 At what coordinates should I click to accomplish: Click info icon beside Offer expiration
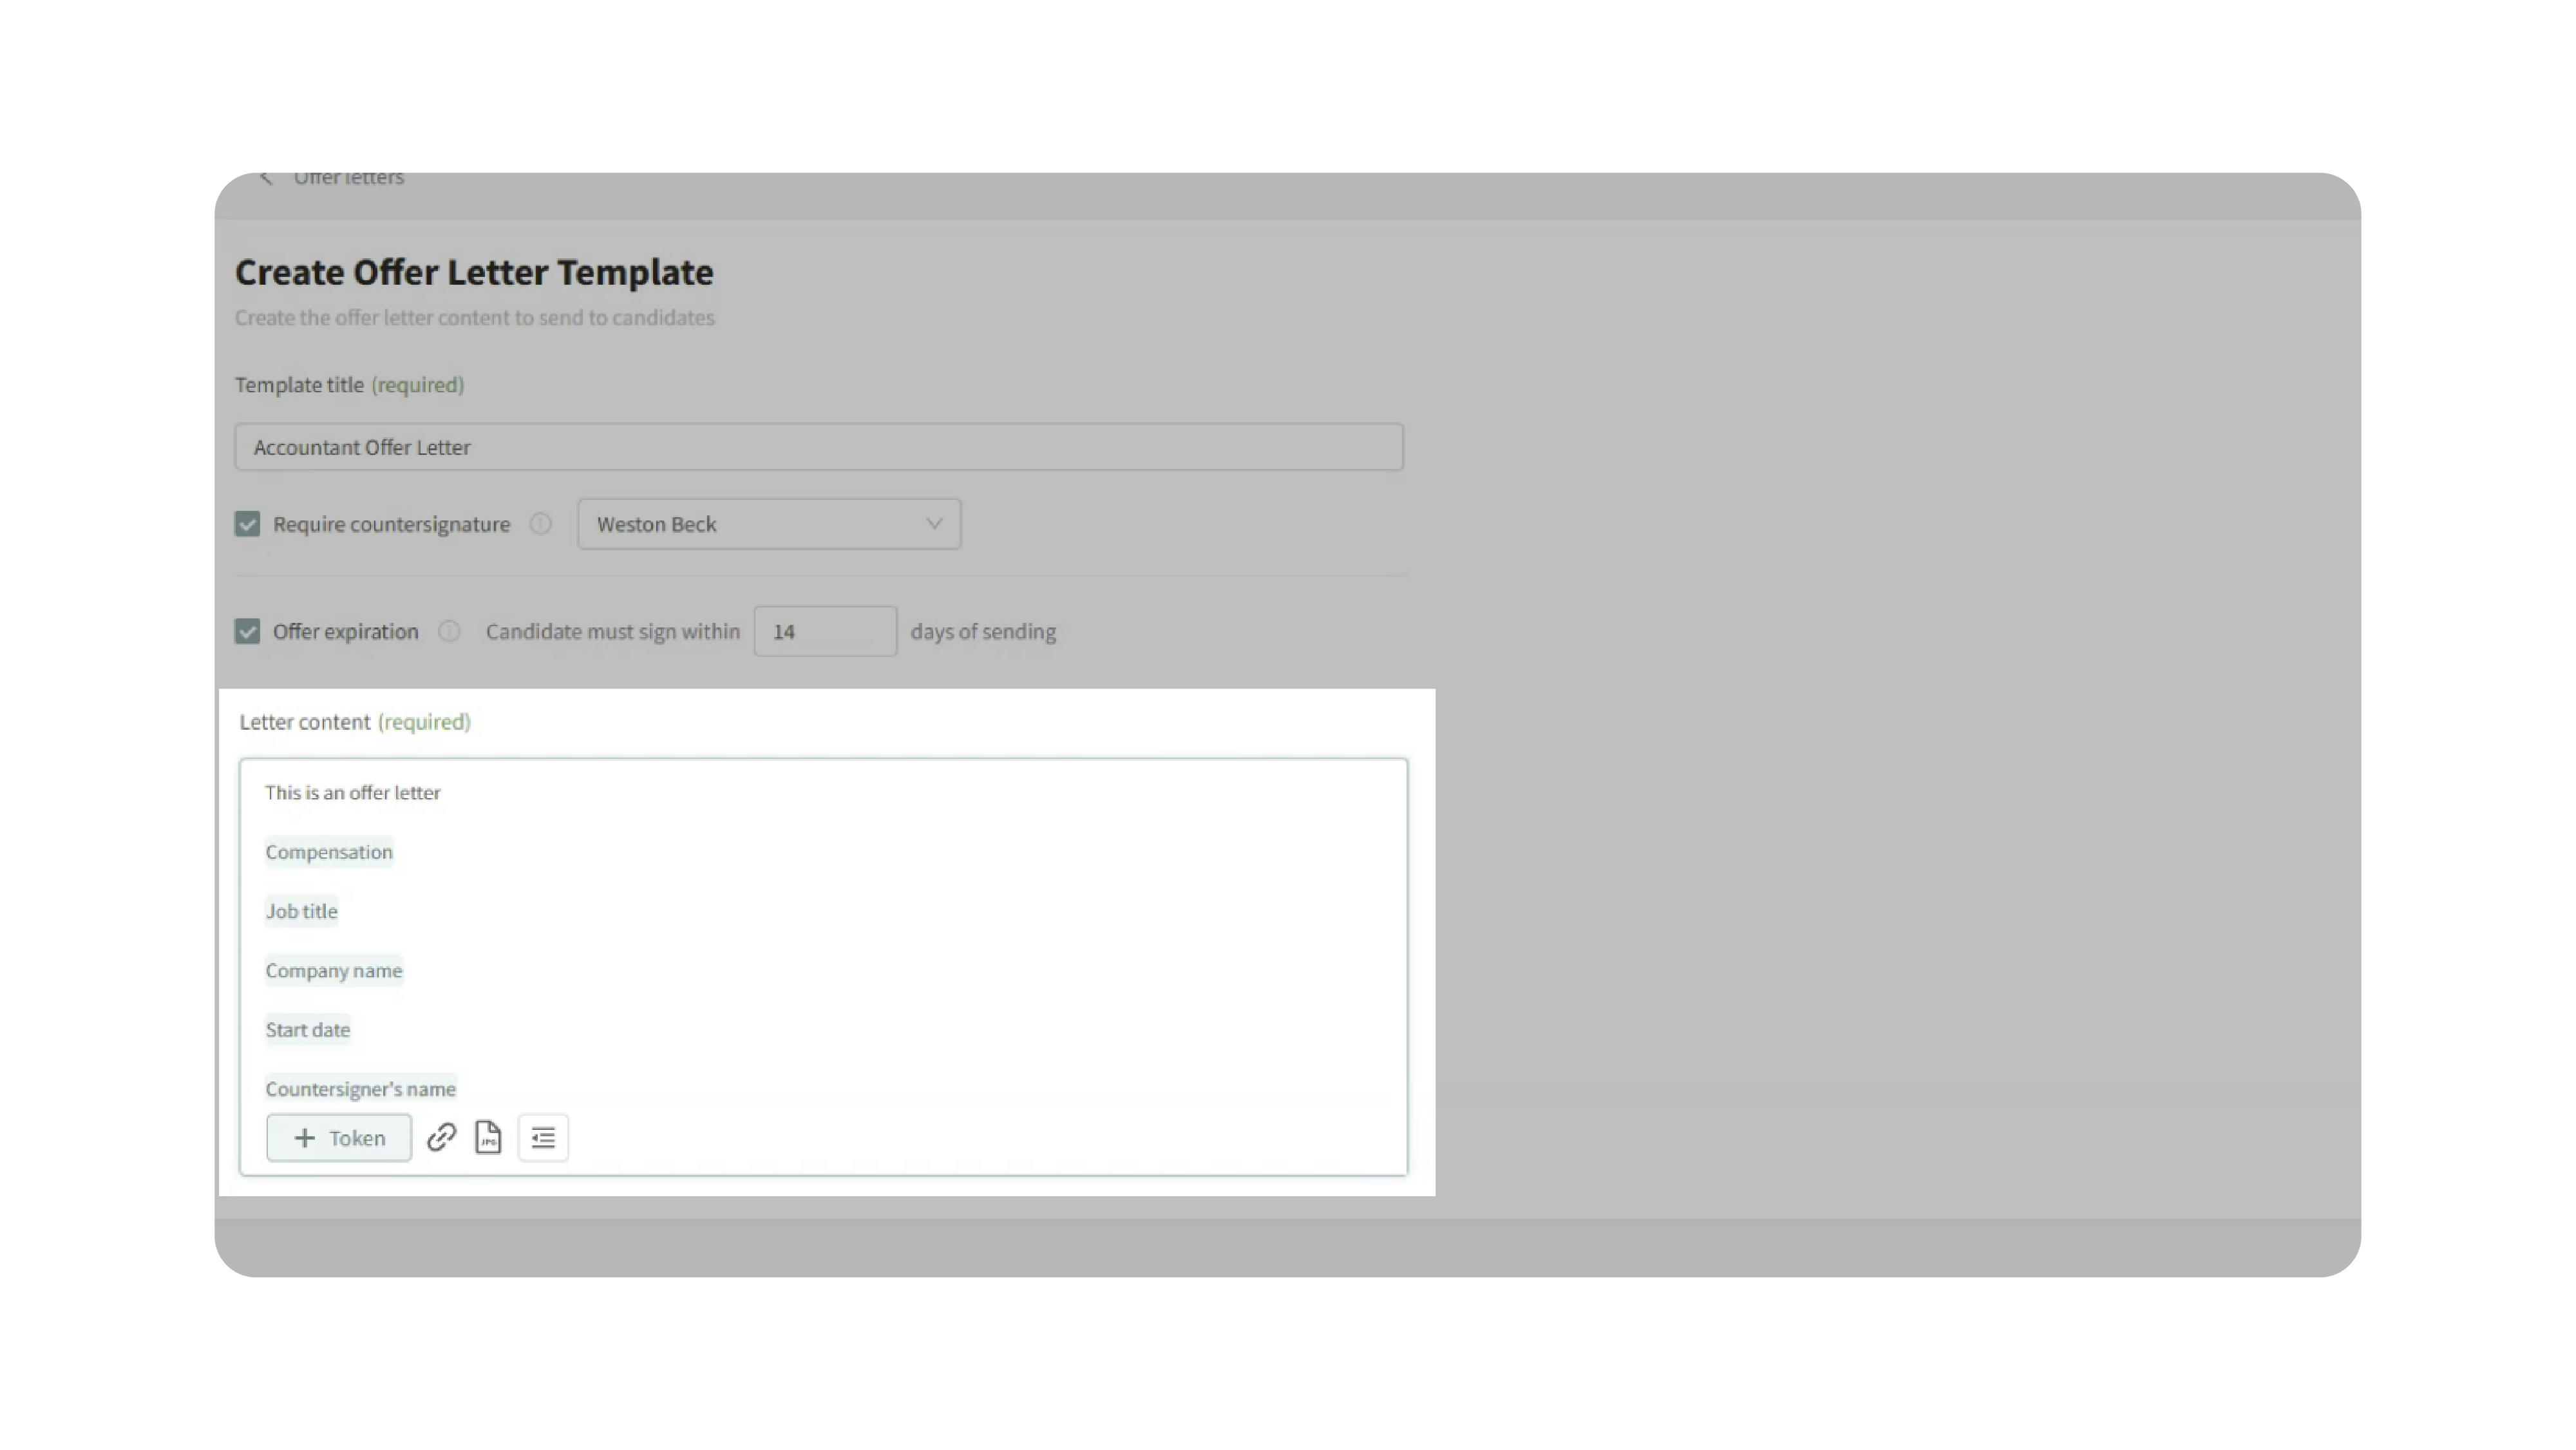pyautogui.click(x=449, y=631)
